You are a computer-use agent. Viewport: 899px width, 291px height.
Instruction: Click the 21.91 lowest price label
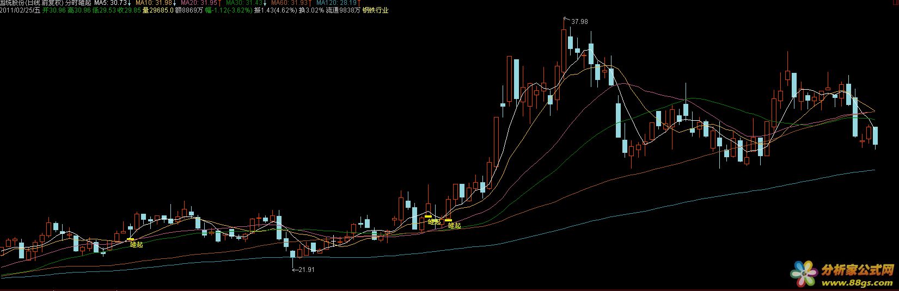click(x=307, y=269)
